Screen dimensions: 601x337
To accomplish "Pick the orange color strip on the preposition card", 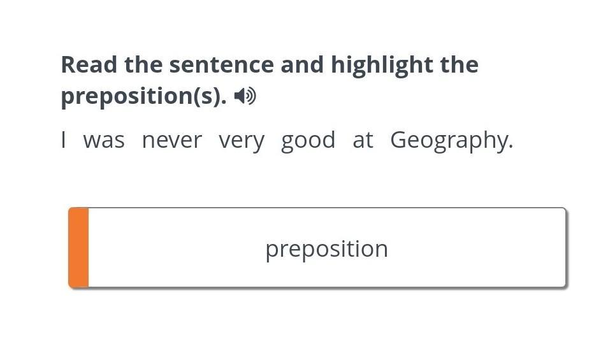I will [x=78, y=248].
